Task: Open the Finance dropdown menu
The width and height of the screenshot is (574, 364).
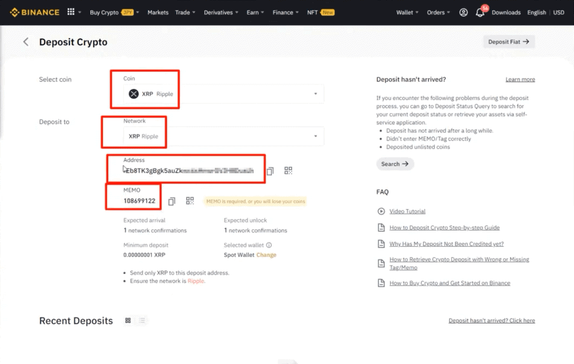Action: click(285, 13)
